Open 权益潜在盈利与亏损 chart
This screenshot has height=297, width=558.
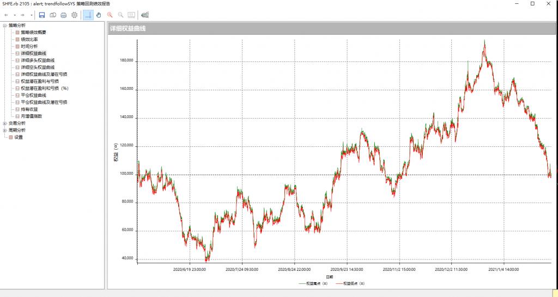point(40,82)
